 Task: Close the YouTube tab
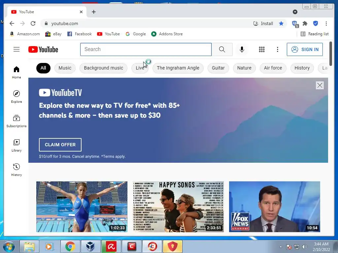(x=81, y=12)
